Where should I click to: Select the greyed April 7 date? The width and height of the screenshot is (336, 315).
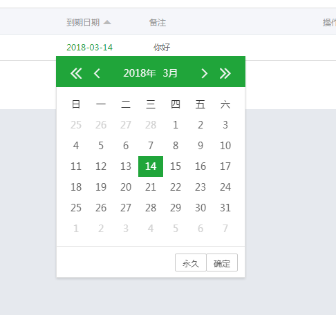225,229
